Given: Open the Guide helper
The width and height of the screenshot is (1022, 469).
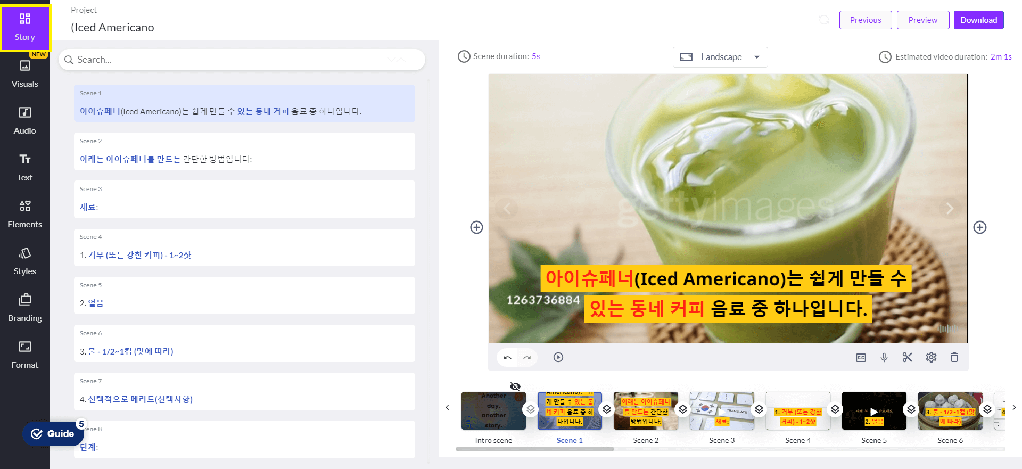Looking at the screenshot, I should pos(53,434).
